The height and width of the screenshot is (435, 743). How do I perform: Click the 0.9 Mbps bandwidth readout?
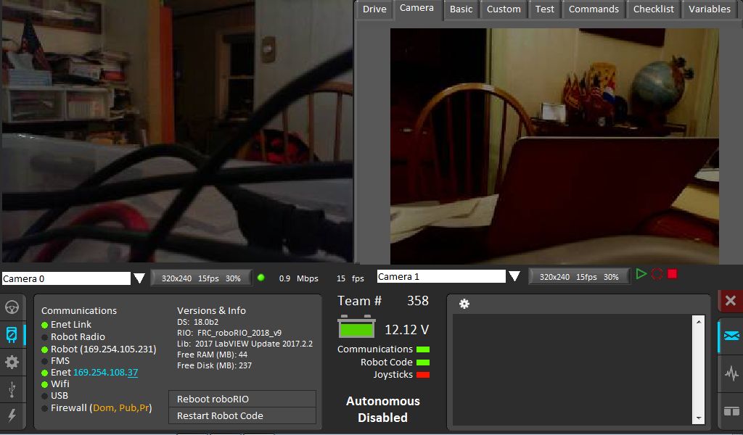pyautogui.click(x=298, y=278)
